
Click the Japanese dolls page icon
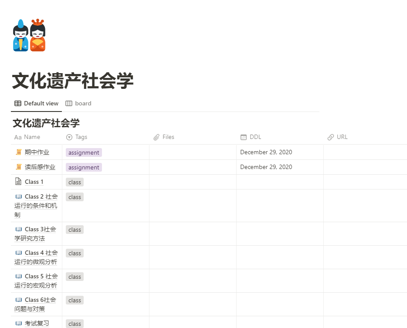point(29,35)
